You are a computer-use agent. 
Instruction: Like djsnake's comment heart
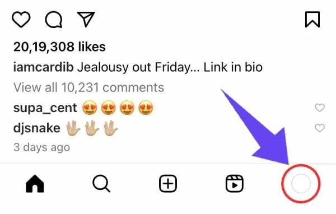coord(320,128)
